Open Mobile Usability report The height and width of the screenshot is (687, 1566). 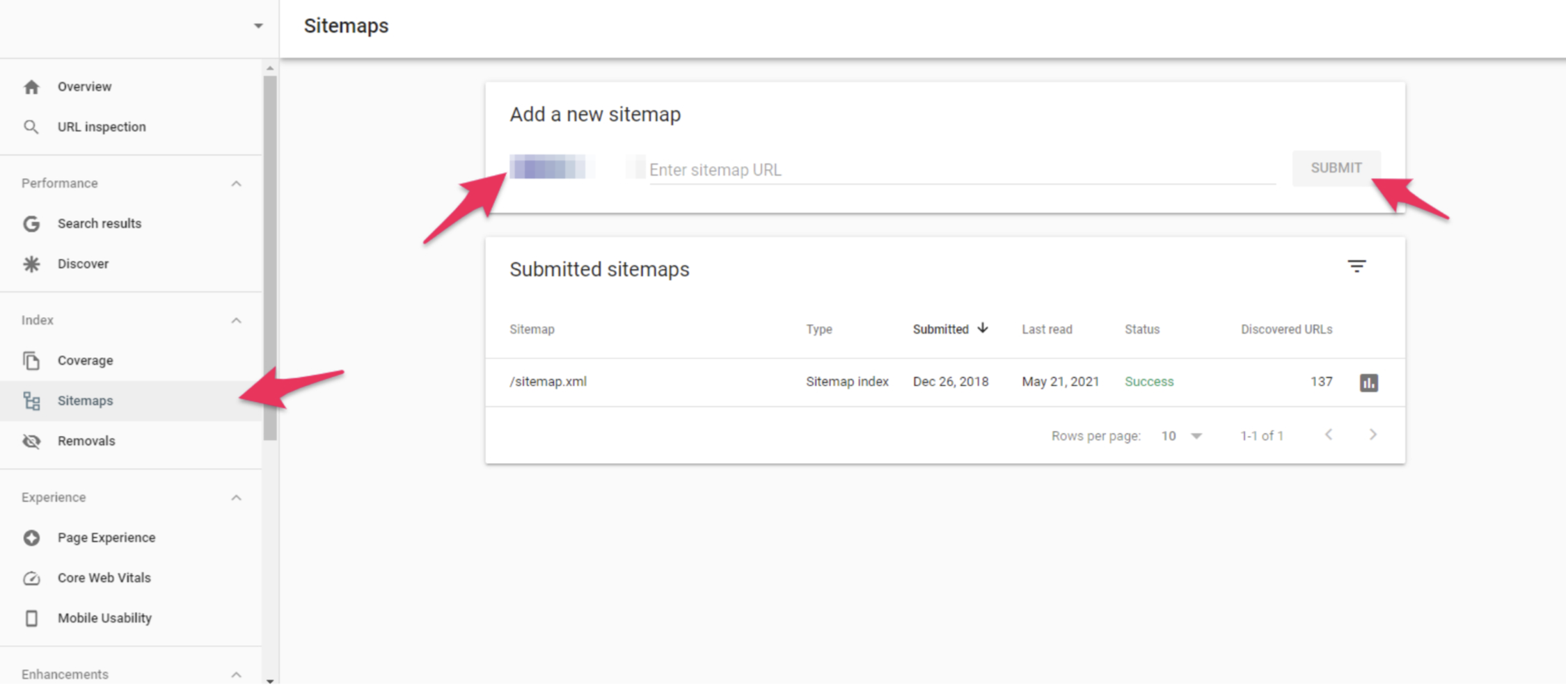[x=104, y=618]
